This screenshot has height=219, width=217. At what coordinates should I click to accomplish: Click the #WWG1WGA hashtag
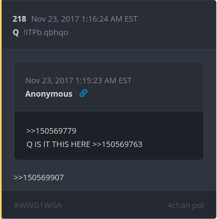pos(38,205)
